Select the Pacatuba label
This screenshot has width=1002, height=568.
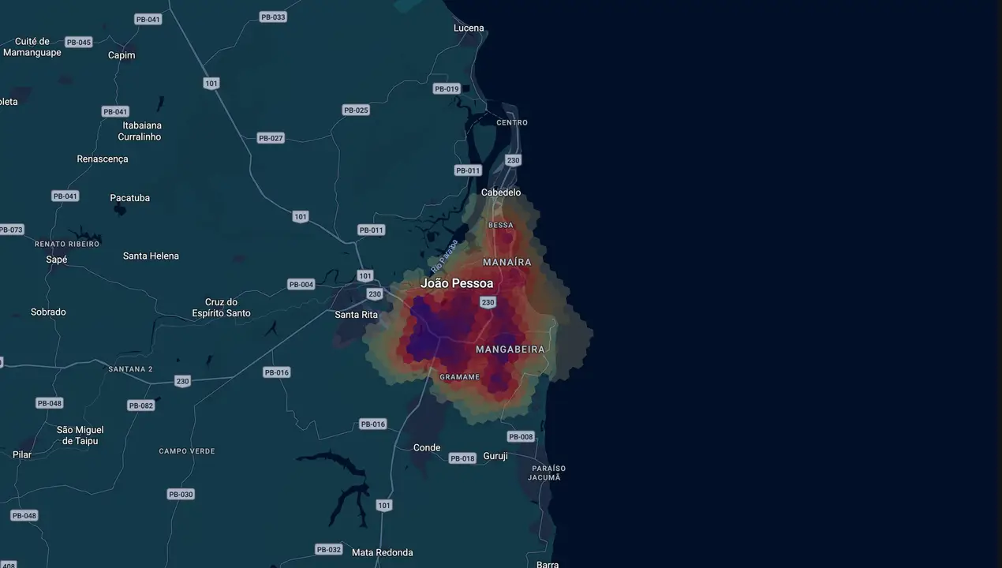(130, 198)
